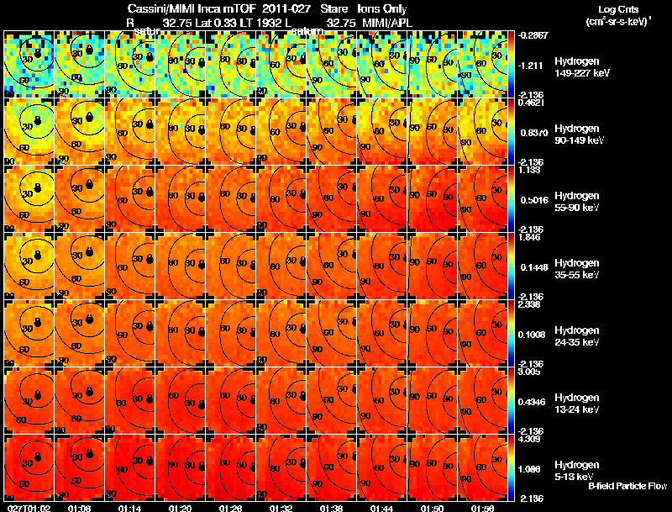Open the 5-13 keV image at 027T01:02
The image size is (672, 512).
pos(29,467)
